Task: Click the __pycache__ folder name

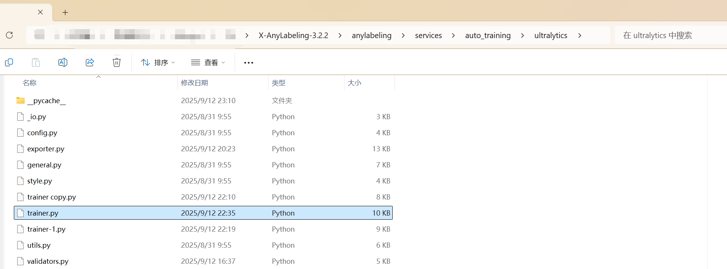Action: click(46, 101)
